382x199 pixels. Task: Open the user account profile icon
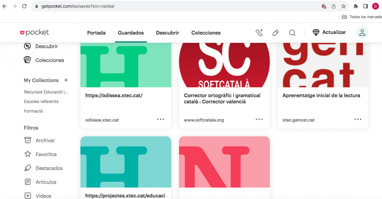(x=362, y=33)
